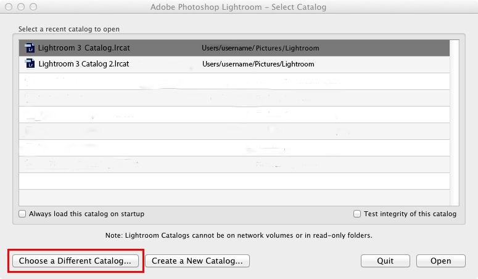Click the second catalog's Pictures/Lightroom path

(x=258, y=63)
